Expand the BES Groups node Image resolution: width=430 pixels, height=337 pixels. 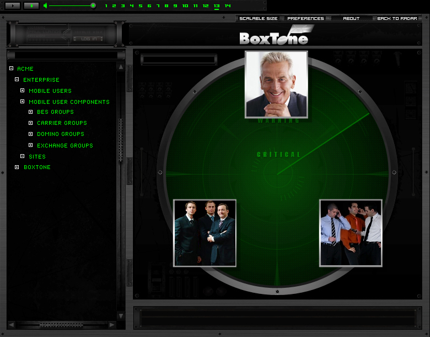tap(30, 112)
